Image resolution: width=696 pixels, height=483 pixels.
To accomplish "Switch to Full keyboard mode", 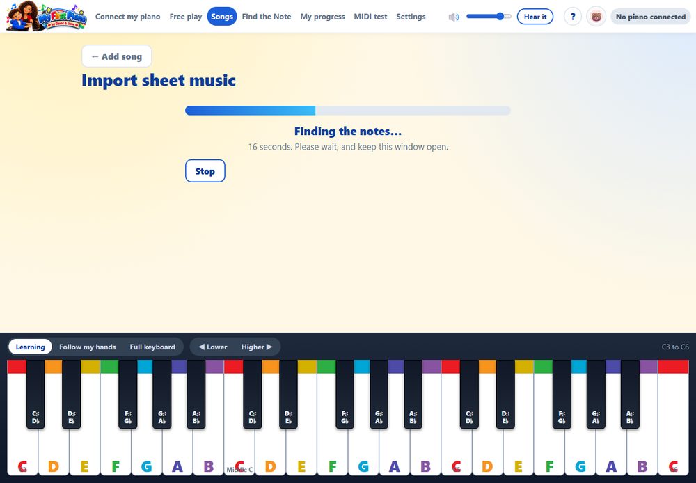I will click(x=152, y=347).
